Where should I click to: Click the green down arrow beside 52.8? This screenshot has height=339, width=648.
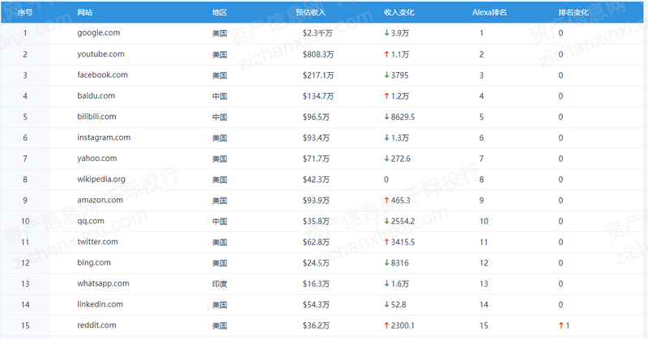click(x=387, y=304)
